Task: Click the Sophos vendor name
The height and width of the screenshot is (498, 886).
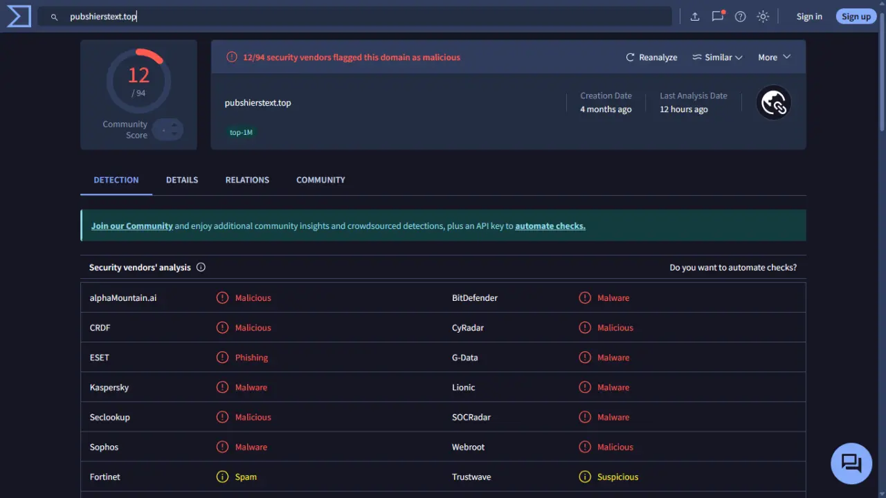Action: [x=104, y=446]
